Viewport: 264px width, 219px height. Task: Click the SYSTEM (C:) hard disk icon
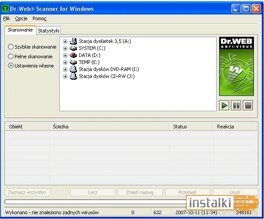pos(73,48)
